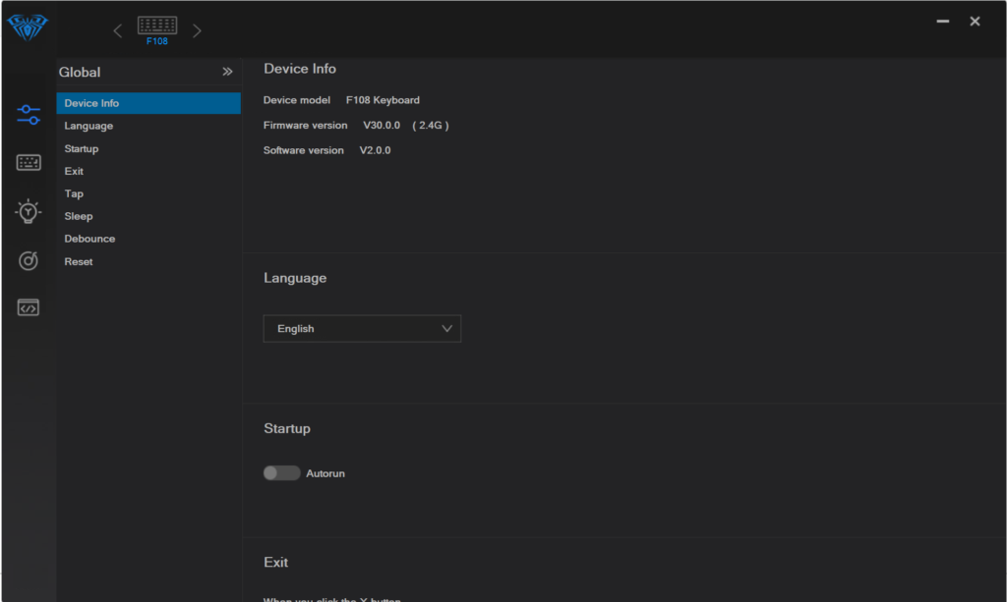Select the F108 keyboard device icon

pyautogui.click(x=157, y=30)
